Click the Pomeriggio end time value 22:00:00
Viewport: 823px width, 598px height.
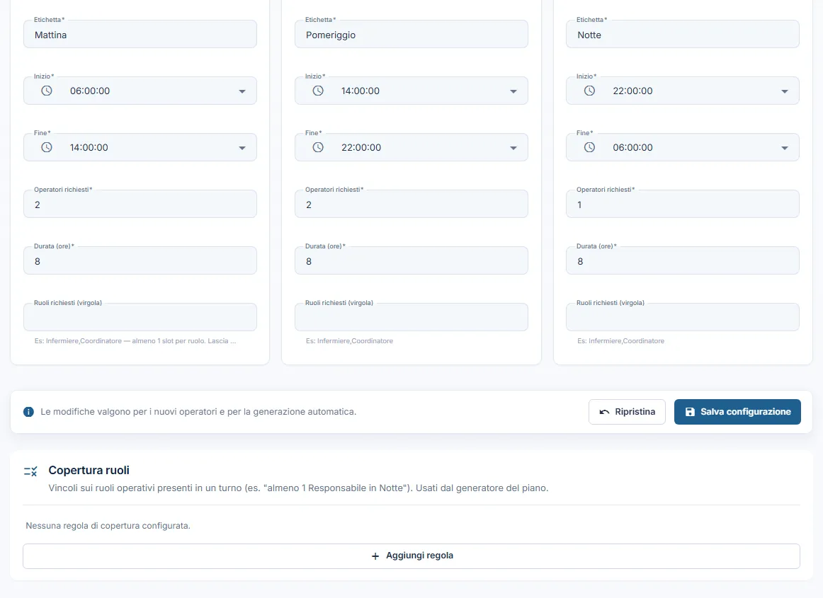point(361,147)
